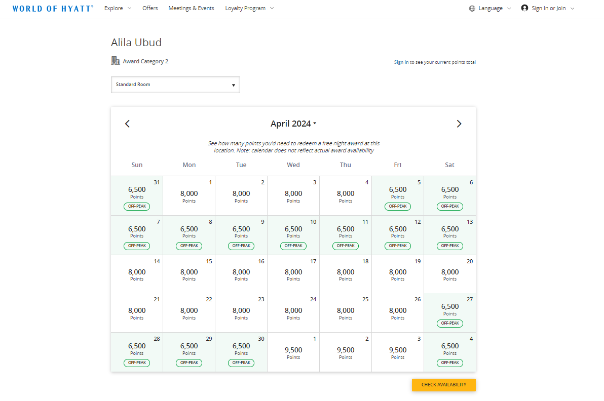Click the World of Hyatt logo
This screenshot has height=401, width=604.
point(52,8)
